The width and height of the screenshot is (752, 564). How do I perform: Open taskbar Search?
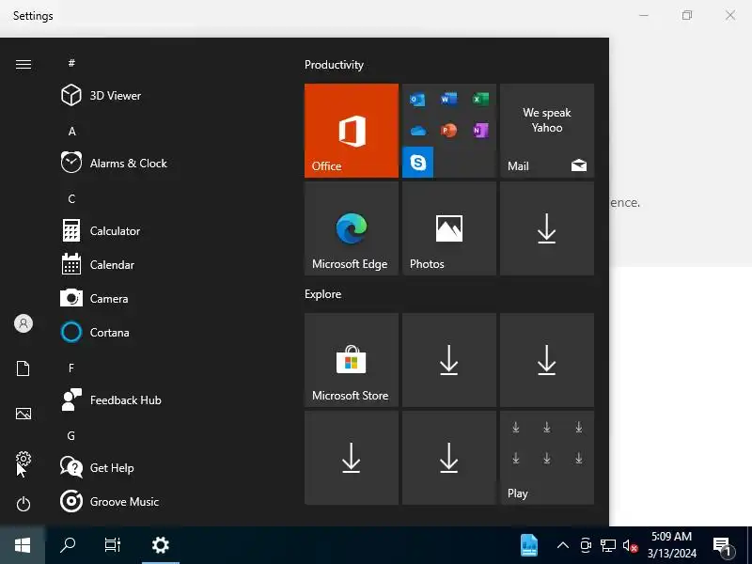68,545
